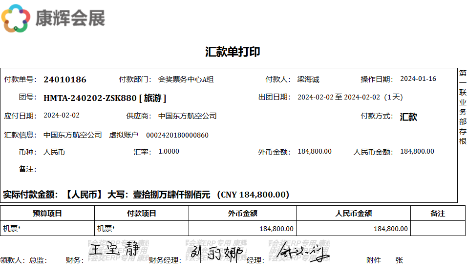The width and height of the screenshot is (467, 276).
Task: Click the operation date 2024-01-16
Action: click(418, 79)
